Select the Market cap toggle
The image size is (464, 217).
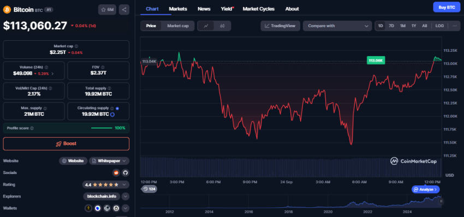point(178,26)
